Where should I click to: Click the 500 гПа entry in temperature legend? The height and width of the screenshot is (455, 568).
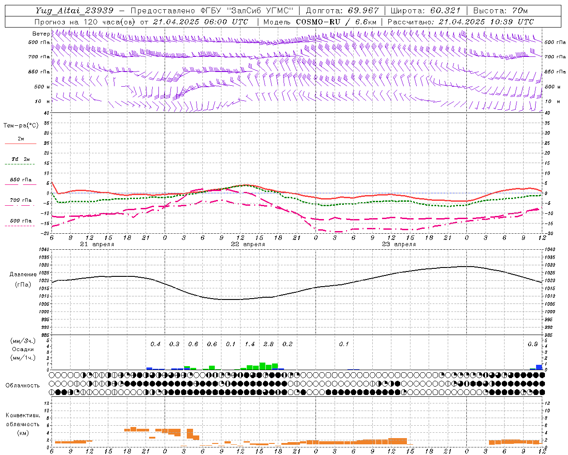21,221
